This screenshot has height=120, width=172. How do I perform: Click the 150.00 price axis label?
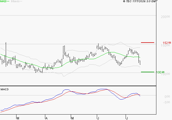[165, 45]
